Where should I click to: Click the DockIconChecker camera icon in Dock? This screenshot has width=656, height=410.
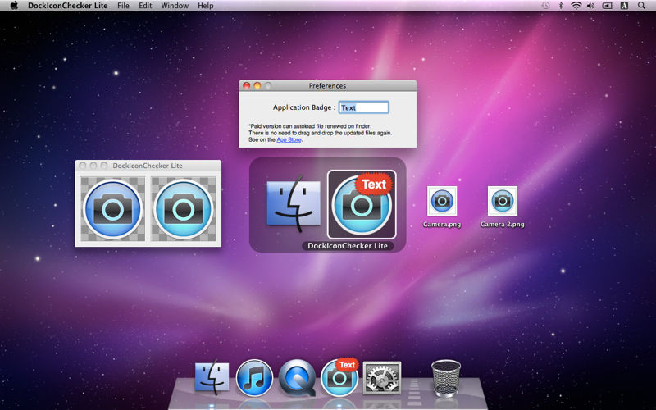339,378
